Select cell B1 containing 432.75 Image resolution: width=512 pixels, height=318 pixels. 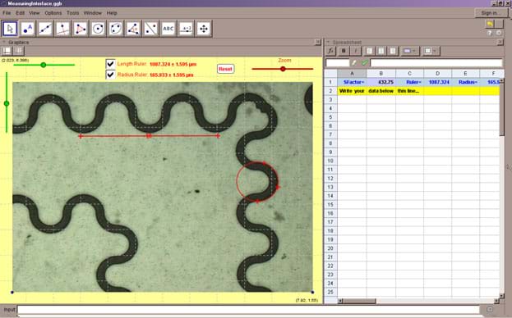[x=381, y=82]
